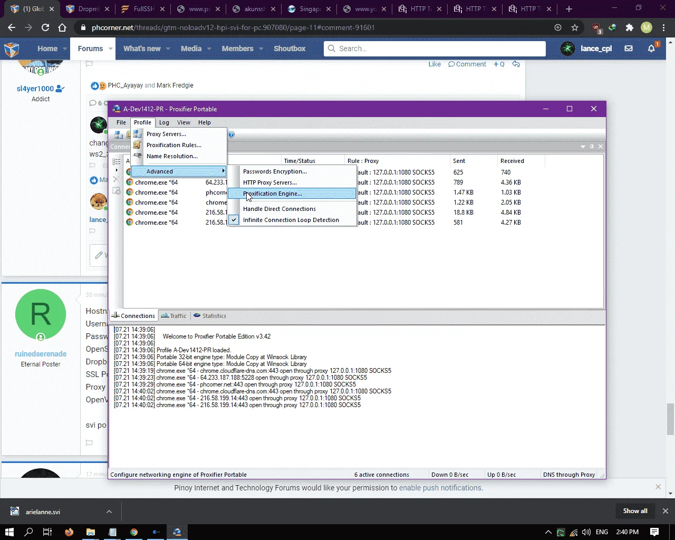675x540 pixels.
Task: Click the phcorner forum logo
Action: click(x=12, y=49)
